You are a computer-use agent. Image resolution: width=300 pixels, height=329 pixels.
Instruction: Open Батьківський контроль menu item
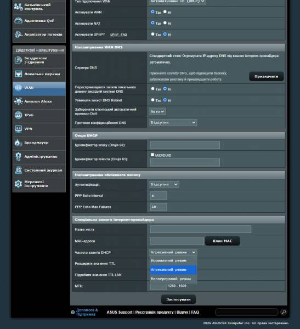(x=39, y=7)
